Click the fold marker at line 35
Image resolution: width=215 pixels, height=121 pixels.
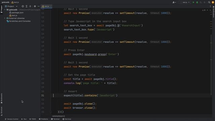(51, 112)
